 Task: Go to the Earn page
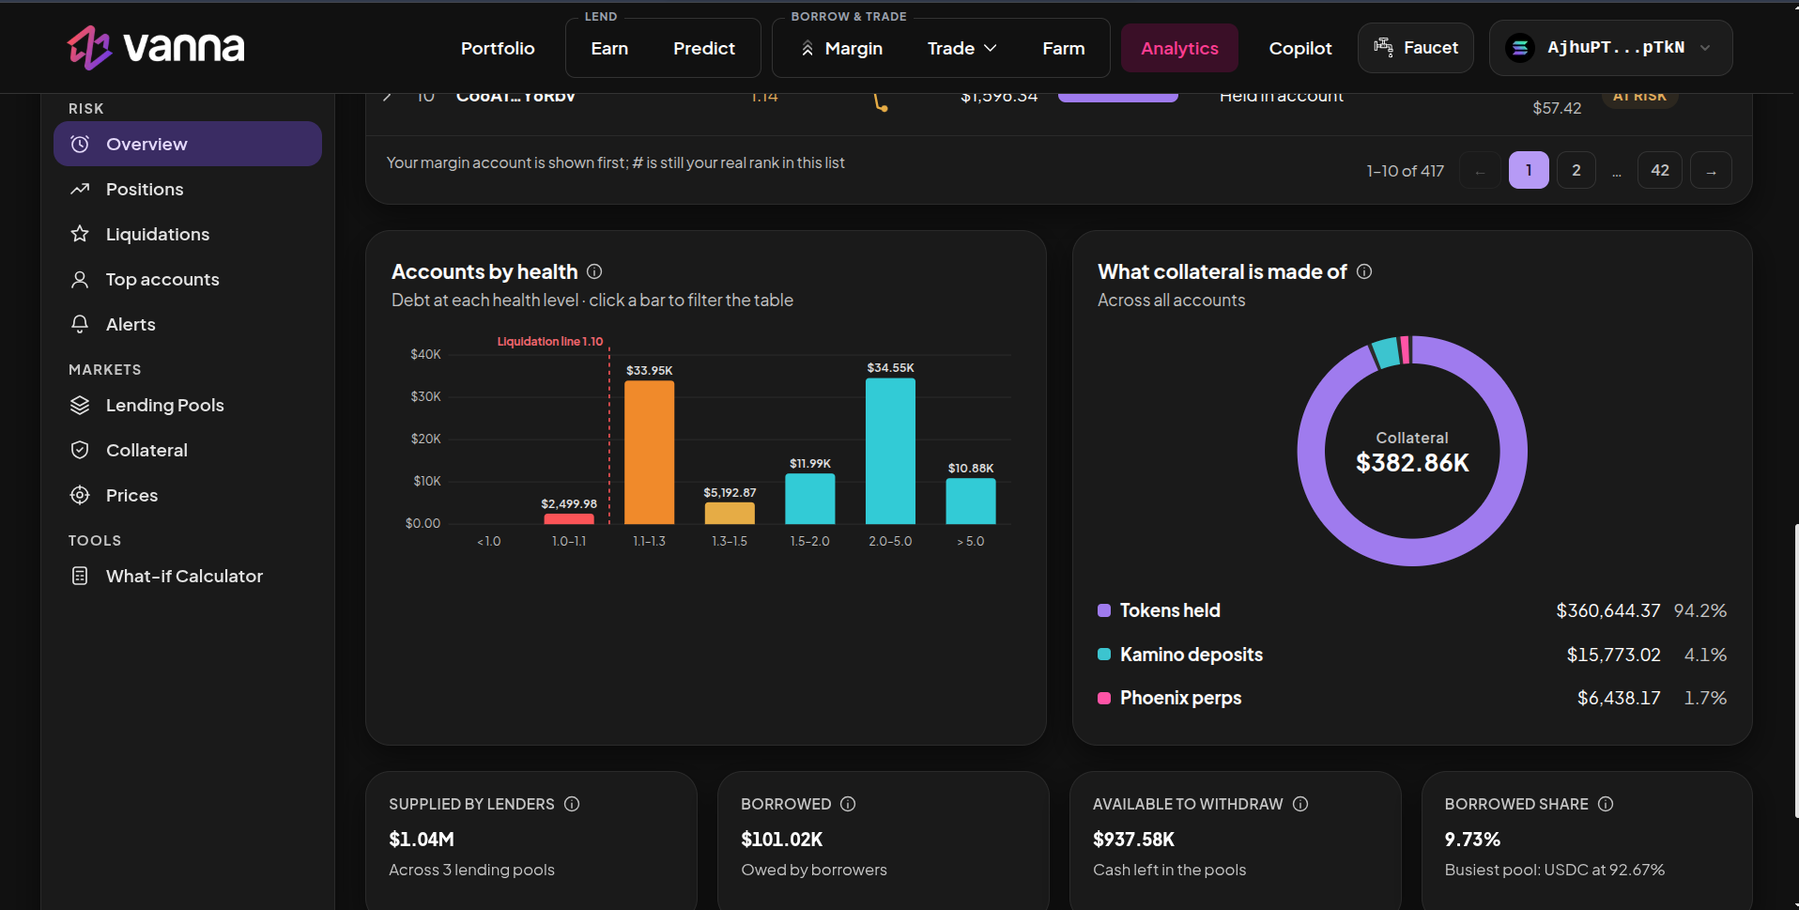click(x=609, y=48)
